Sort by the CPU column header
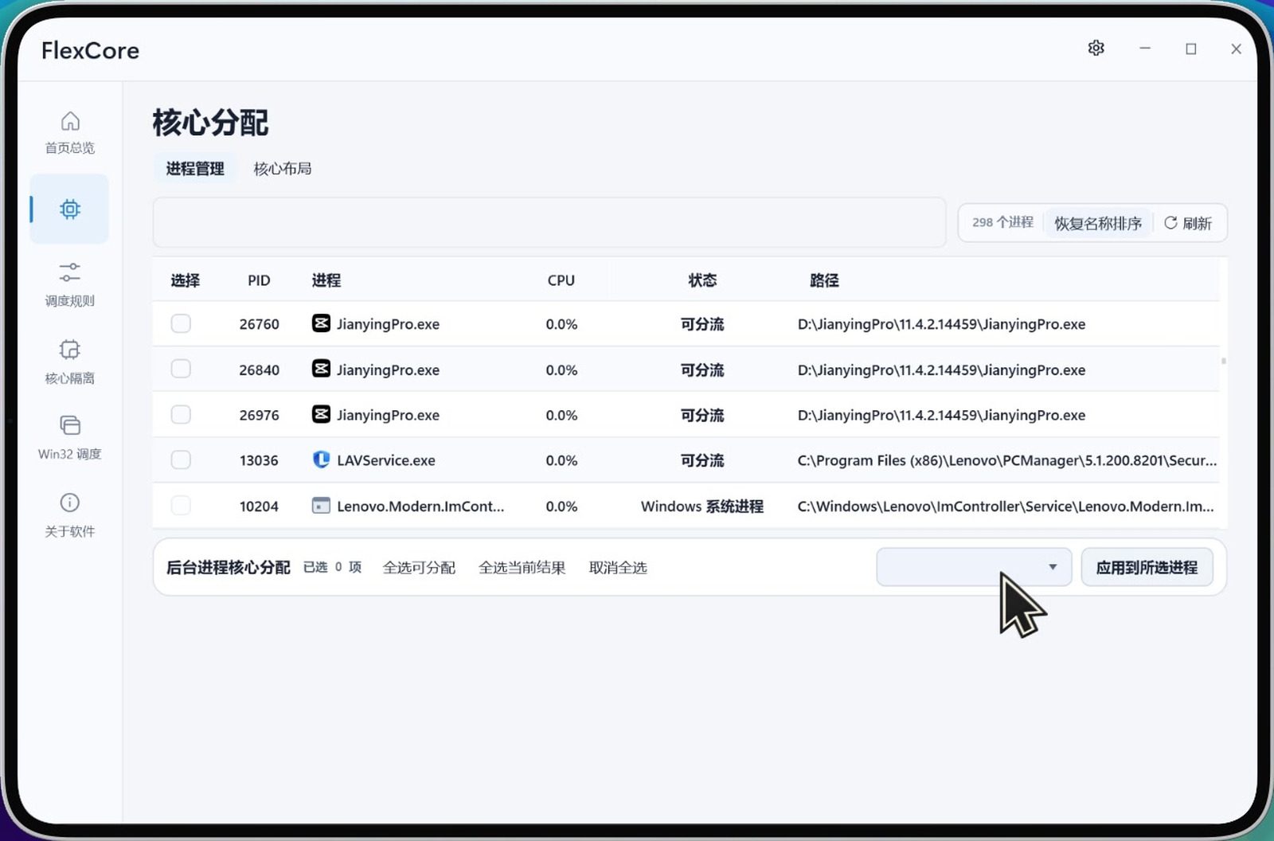The width and height of the screenshot is (1274, 841). point(561,280)
